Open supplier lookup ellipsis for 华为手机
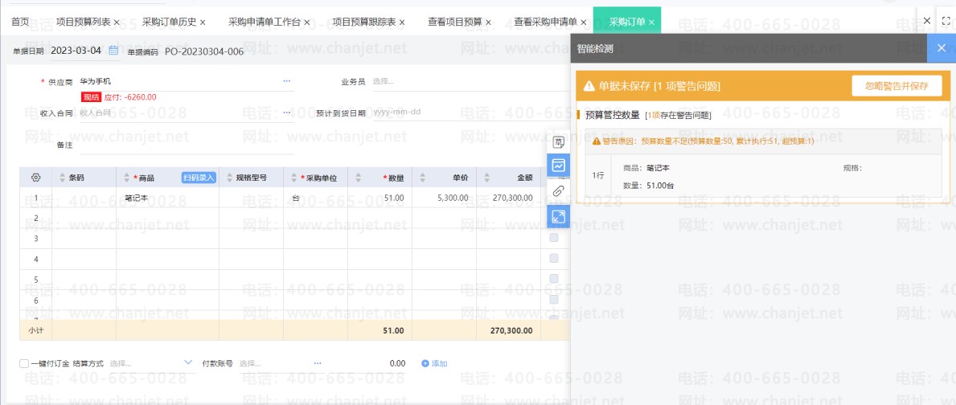 click(x=286, y=81)
